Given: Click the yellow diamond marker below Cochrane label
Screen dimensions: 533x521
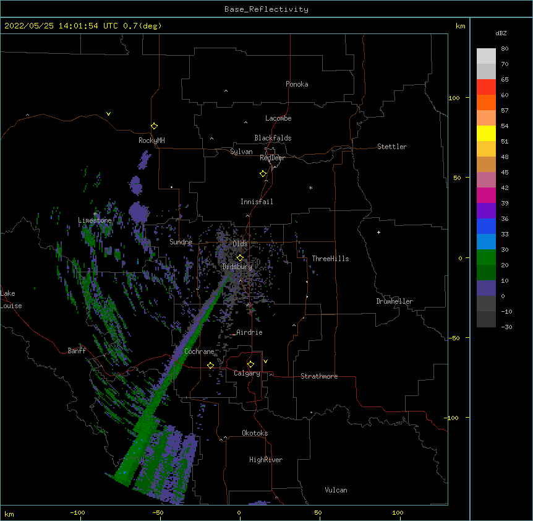Looking at the screenshot, I should (x=210, y=366).
